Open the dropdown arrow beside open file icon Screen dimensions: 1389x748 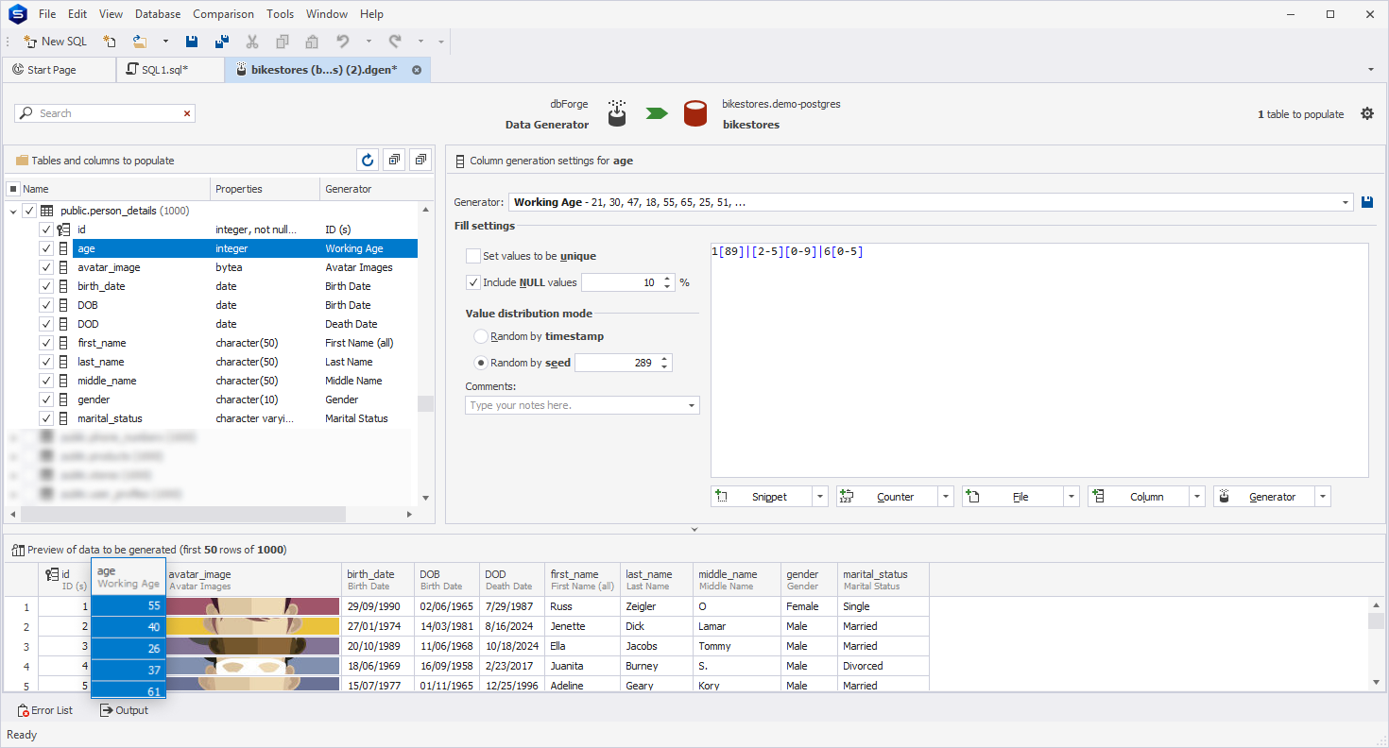165,42
